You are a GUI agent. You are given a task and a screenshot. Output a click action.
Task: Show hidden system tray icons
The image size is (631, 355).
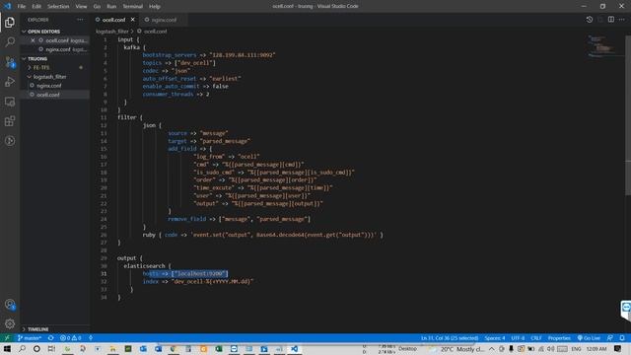492,349
